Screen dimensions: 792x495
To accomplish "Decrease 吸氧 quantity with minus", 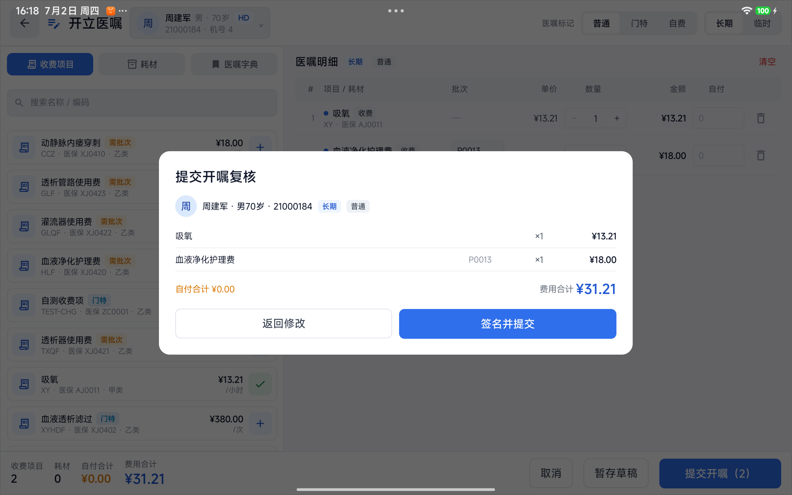I will [x=575, y=118].
